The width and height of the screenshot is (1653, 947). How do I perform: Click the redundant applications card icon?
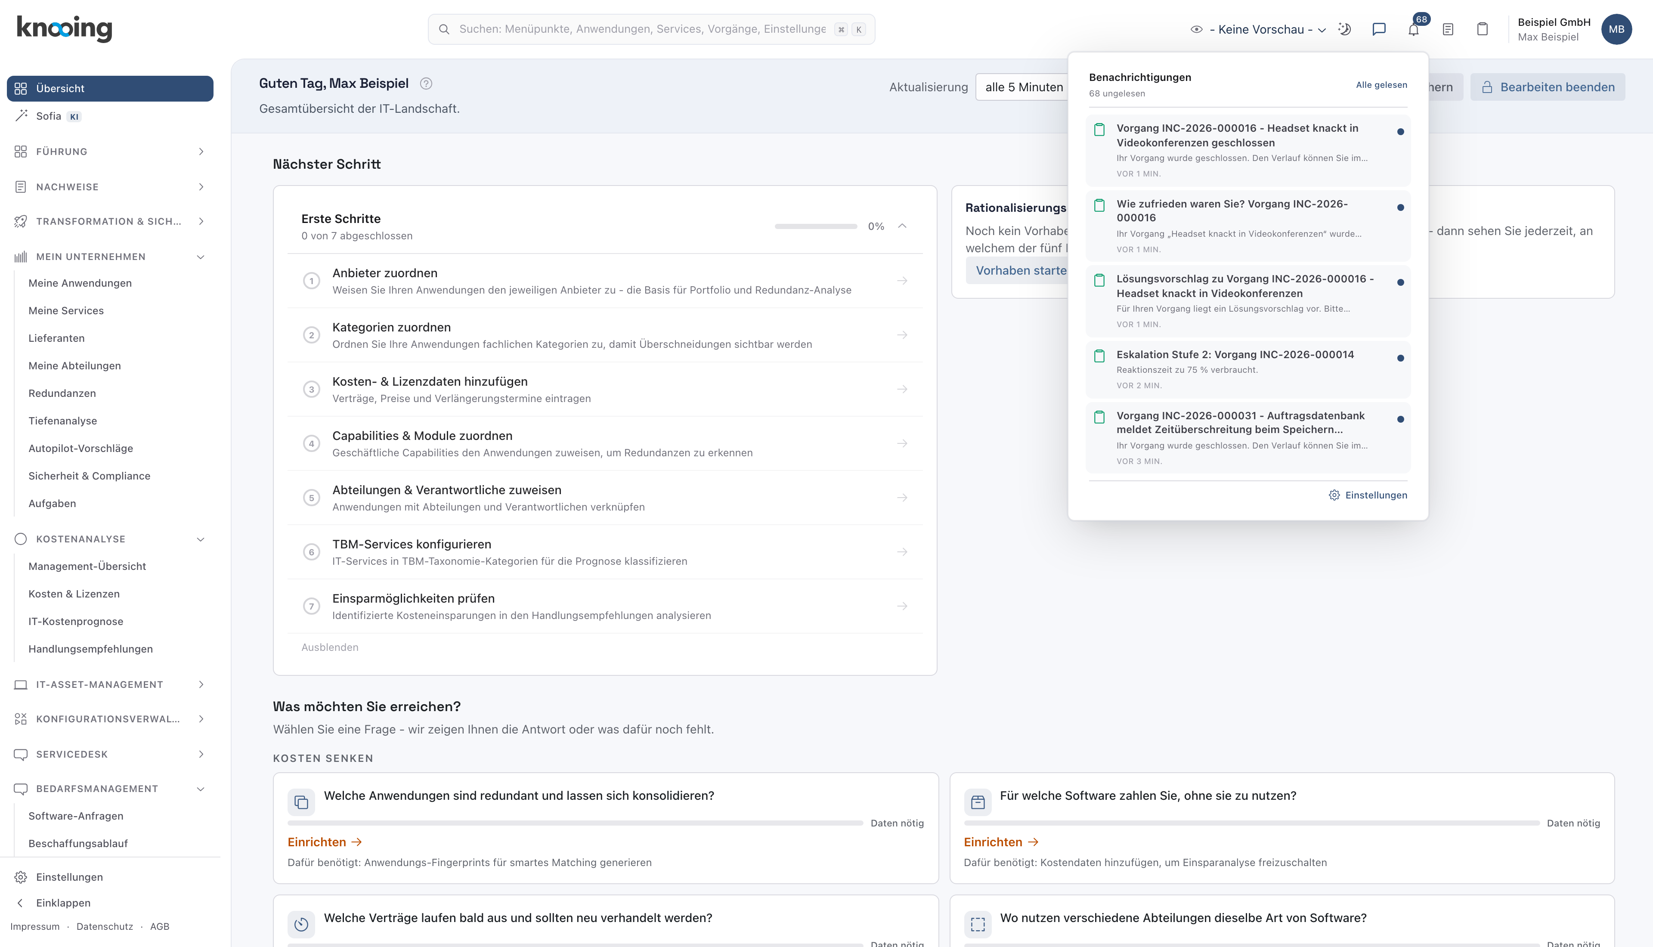(x=301, y=802)
